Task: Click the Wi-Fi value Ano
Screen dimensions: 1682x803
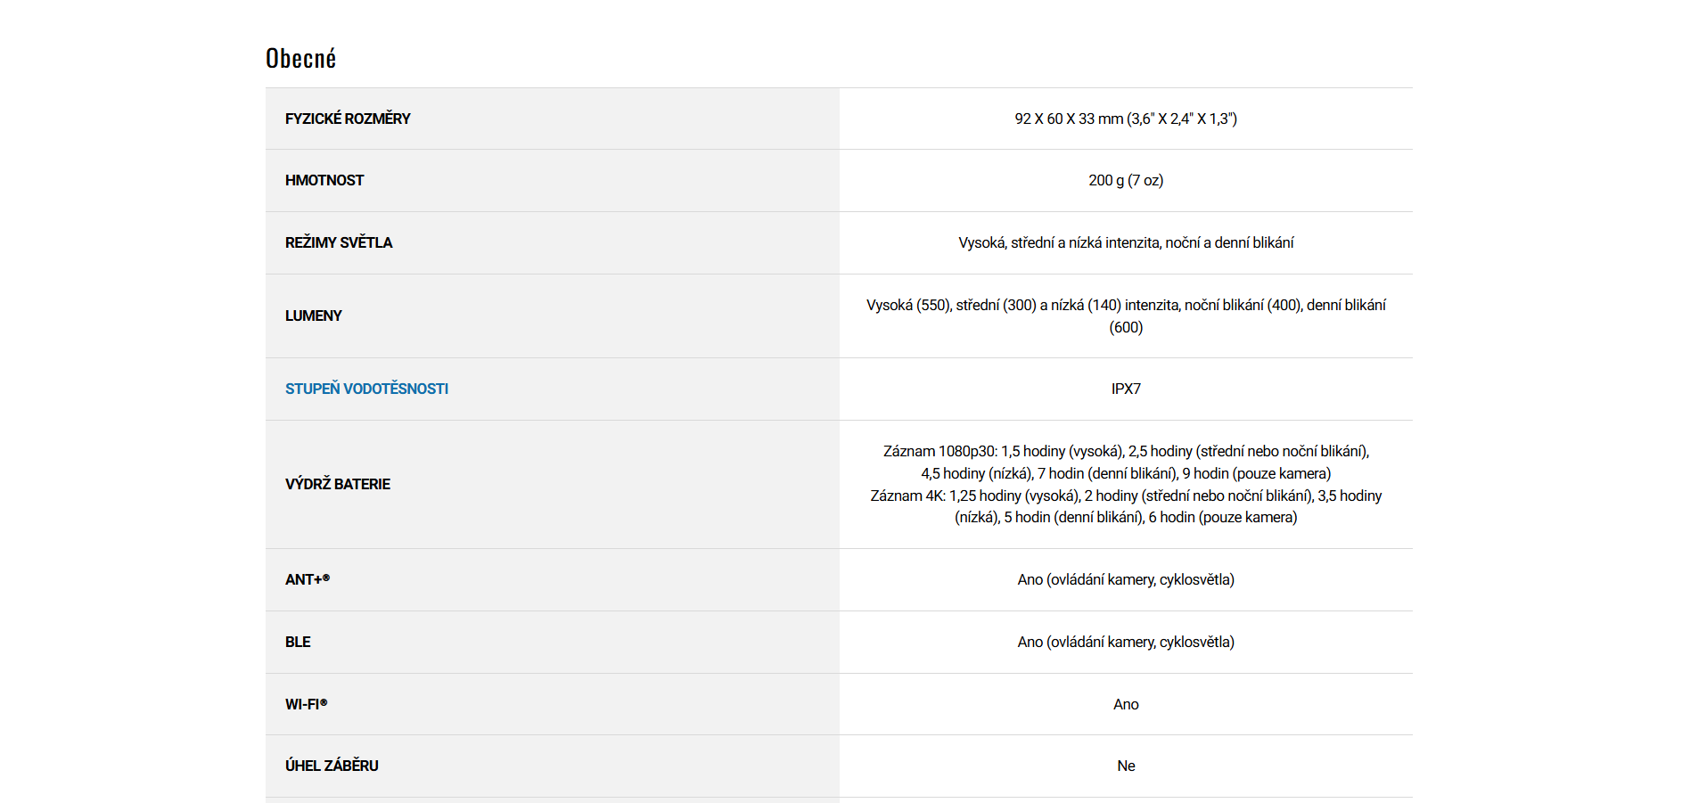Action: coord(1125,704)
